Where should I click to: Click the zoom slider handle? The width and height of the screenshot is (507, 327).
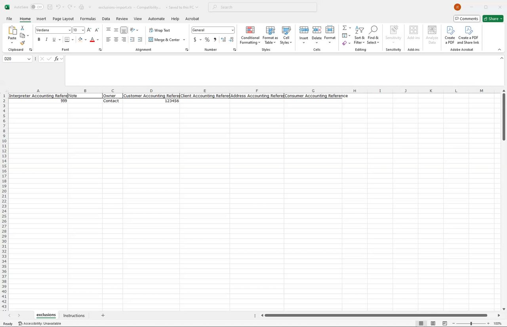(x=471, y=324)
